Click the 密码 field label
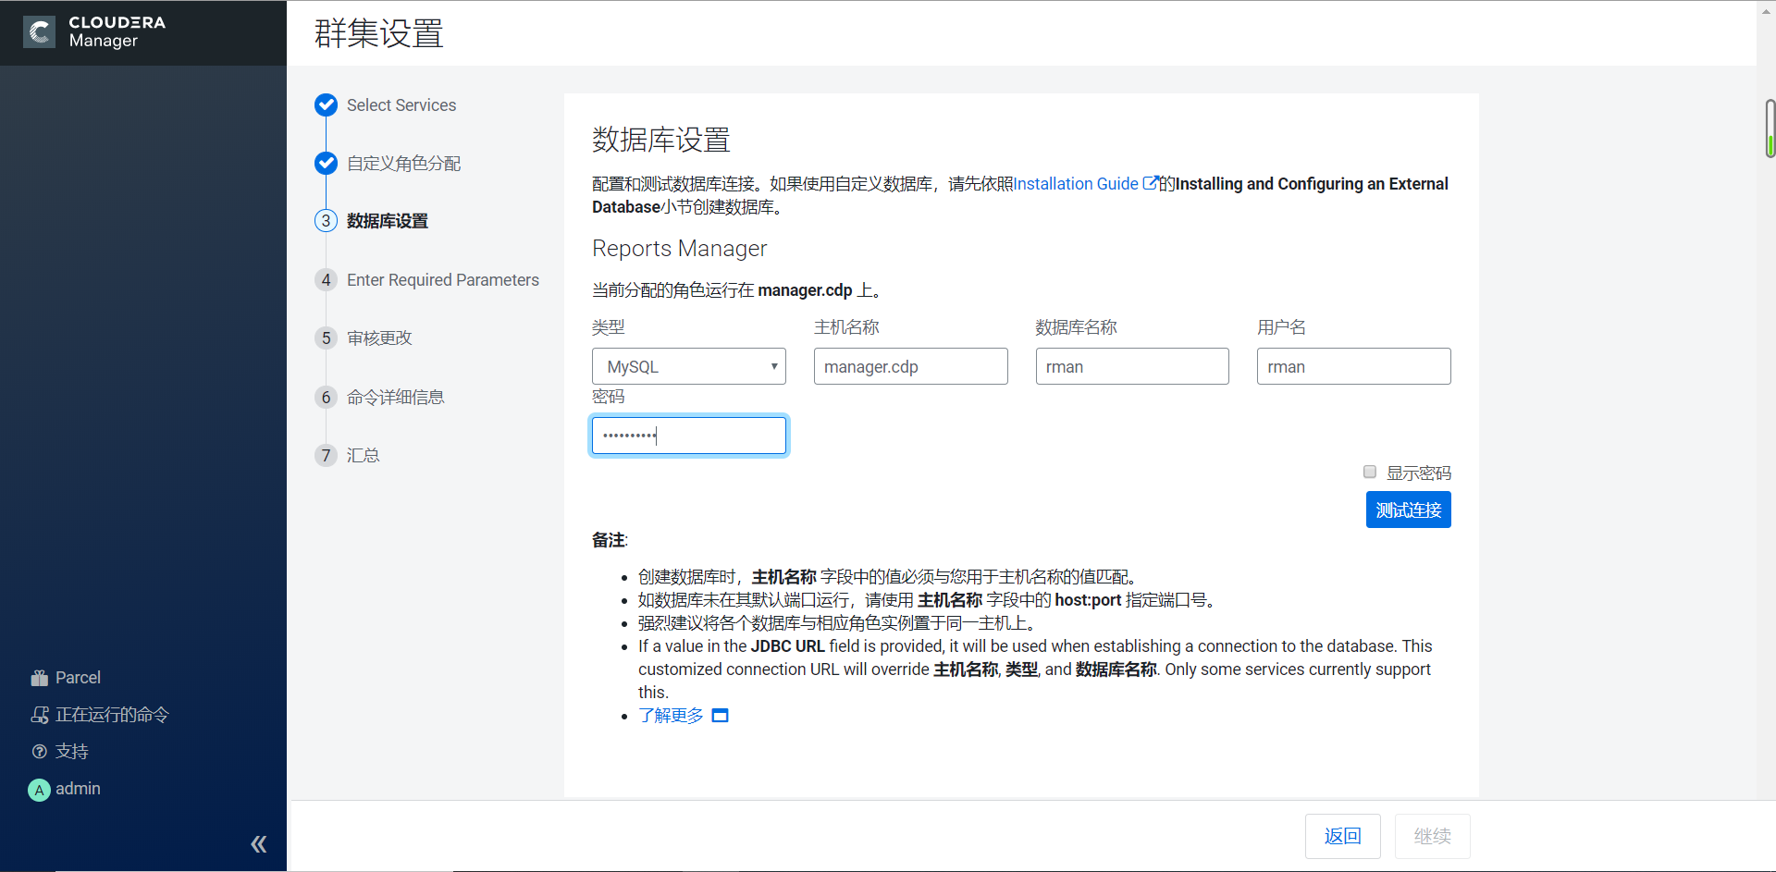The image size is (1776, 872). [x=609, y=397]
